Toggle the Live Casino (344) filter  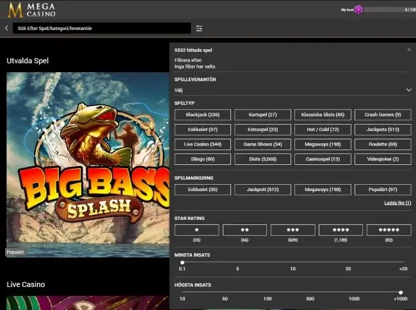203,144
